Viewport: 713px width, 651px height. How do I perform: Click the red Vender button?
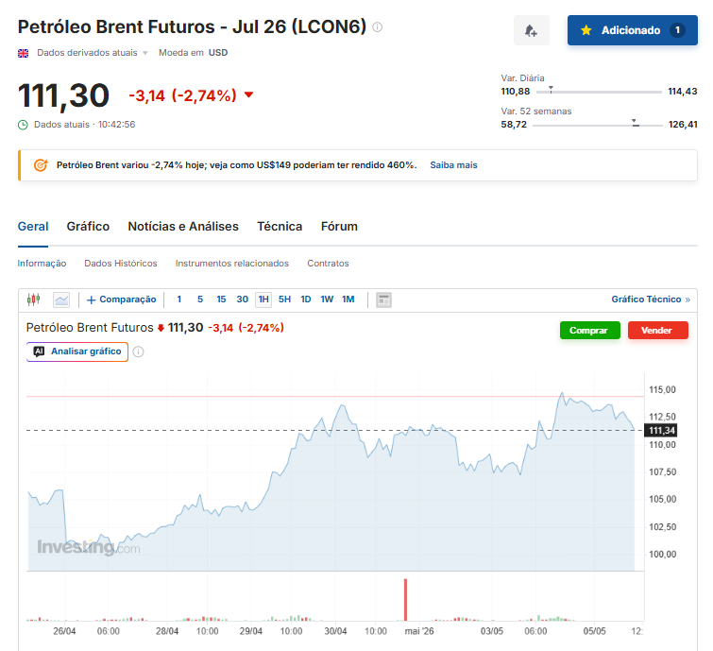[x=657, y=331]
